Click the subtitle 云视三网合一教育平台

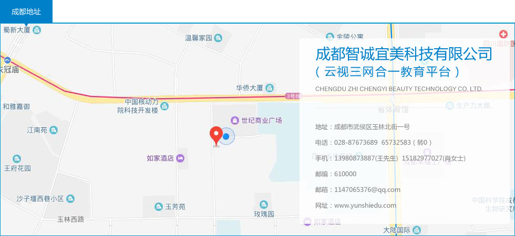pyautogui.click(x=388, y=72)
